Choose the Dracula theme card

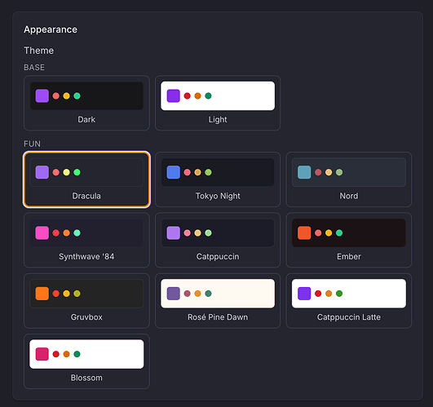(86, 179)
